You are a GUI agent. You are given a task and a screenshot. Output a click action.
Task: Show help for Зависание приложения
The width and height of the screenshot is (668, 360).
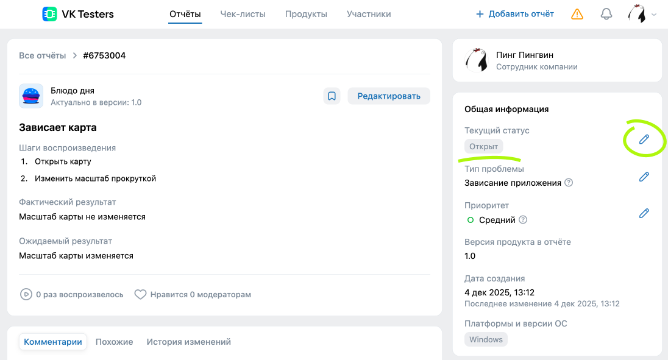pos(569,183)
